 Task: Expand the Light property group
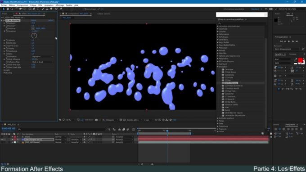pyautogui.click(x=4, y=70)
